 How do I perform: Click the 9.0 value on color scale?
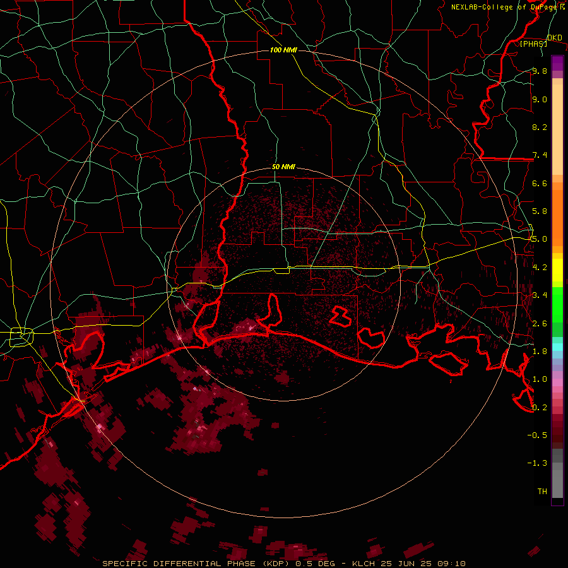(540, 99)
